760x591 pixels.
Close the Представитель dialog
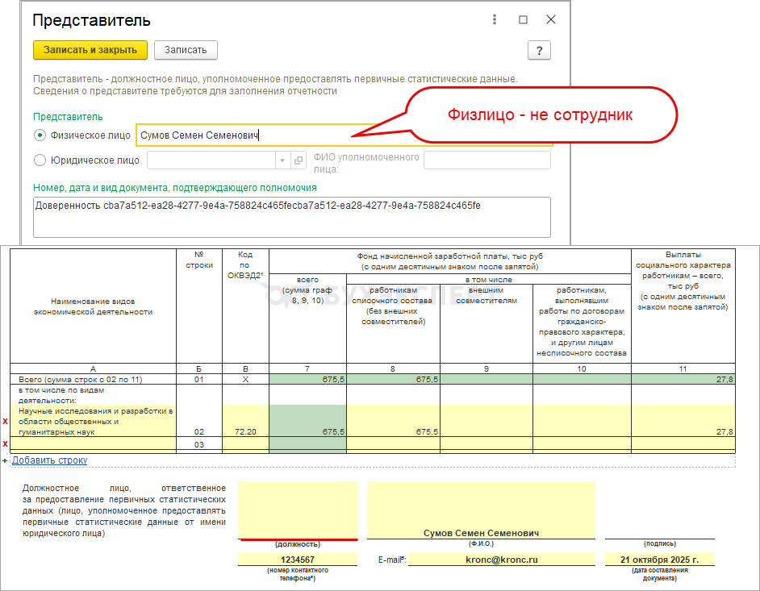[550, 20]
